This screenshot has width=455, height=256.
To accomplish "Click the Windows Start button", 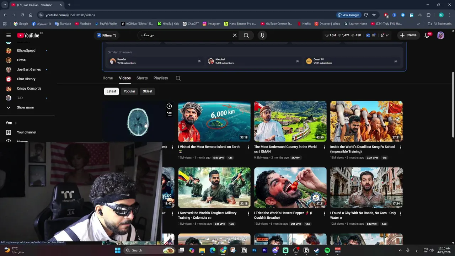I will (x=117, y=250).
